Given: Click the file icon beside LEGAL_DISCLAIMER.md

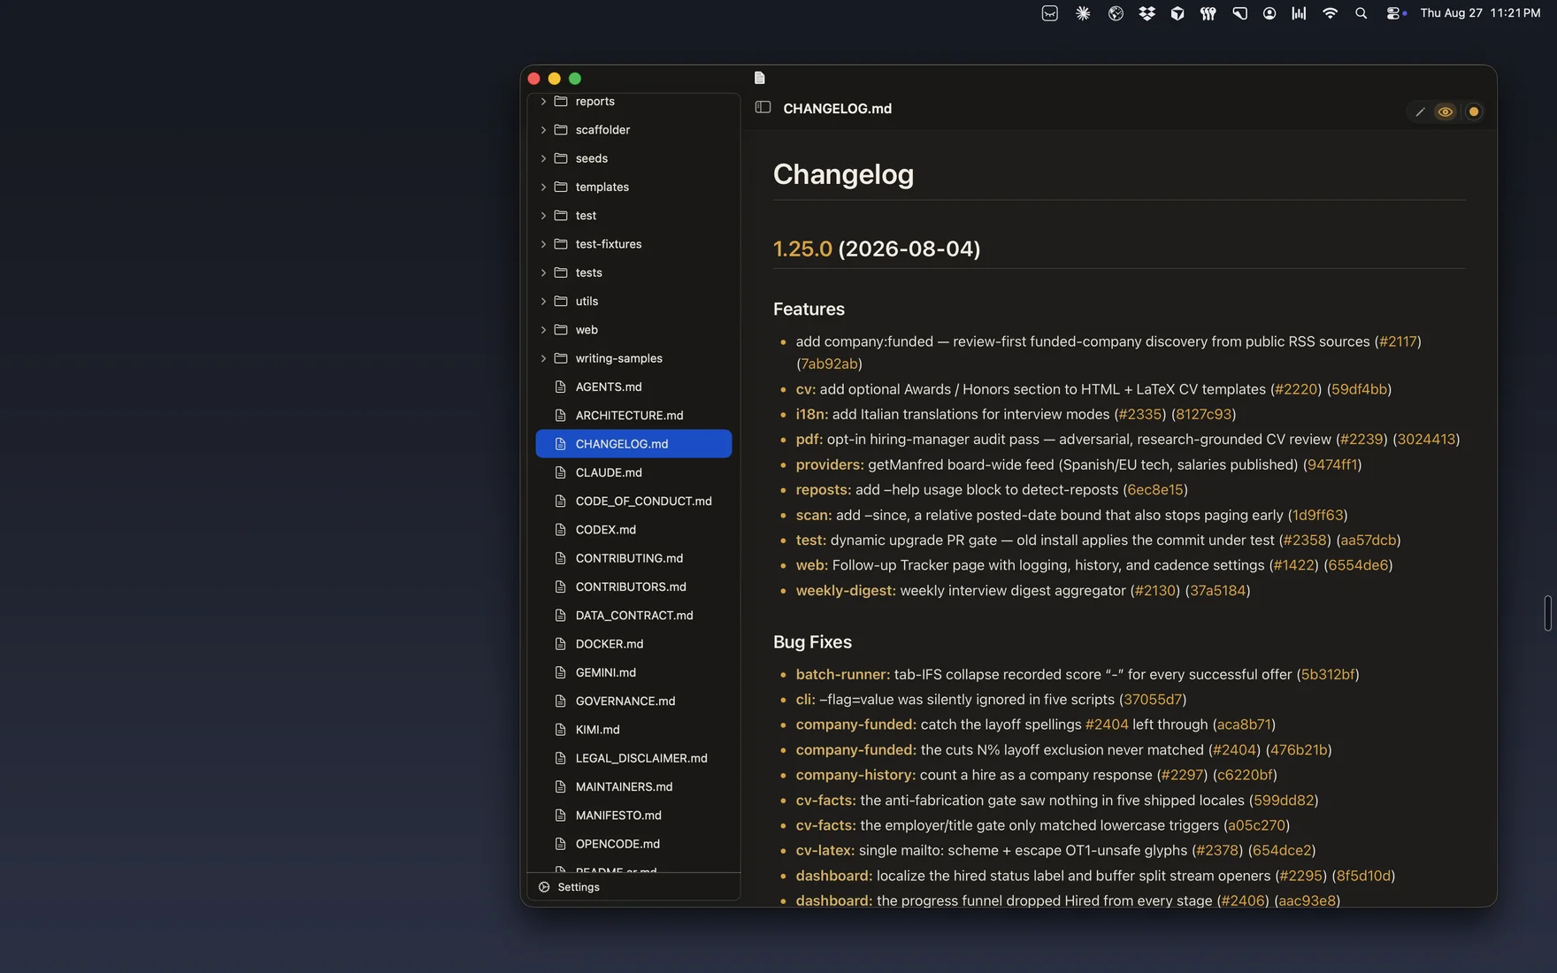Looking at the screenshot, I should click(x=560, y=757).
